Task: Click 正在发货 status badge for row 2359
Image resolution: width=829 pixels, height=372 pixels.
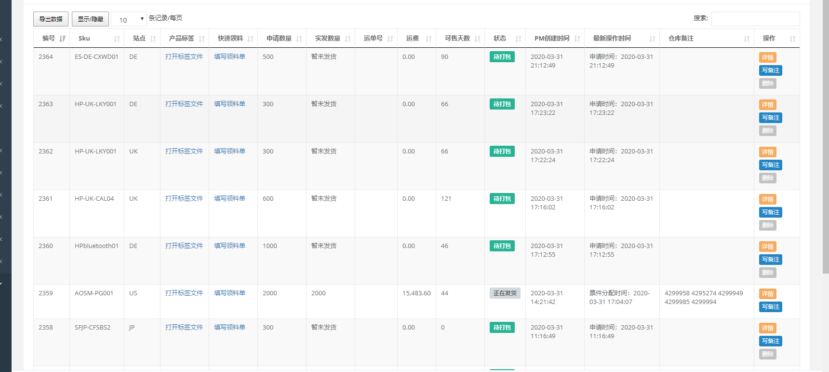Action: [505, 293]
